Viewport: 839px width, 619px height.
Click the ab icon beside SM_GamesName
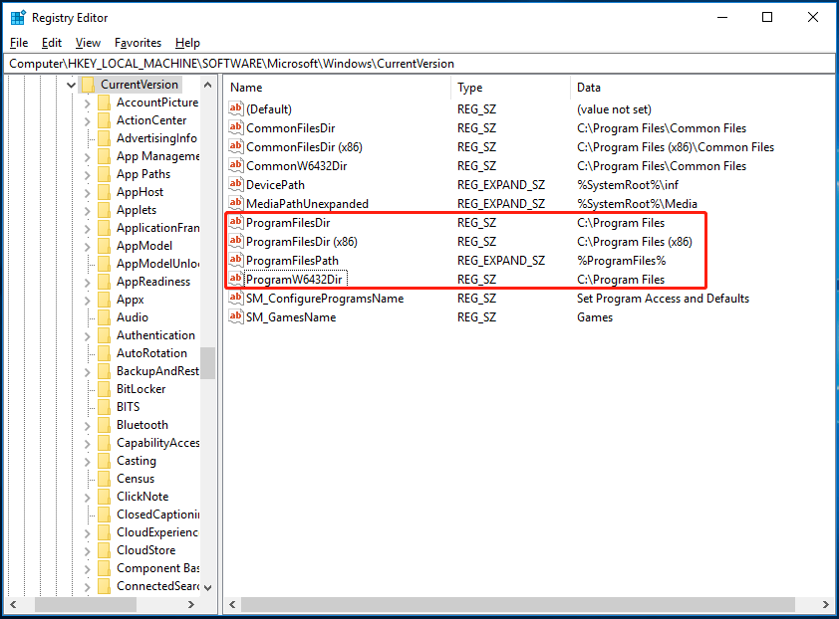[238, 317]
